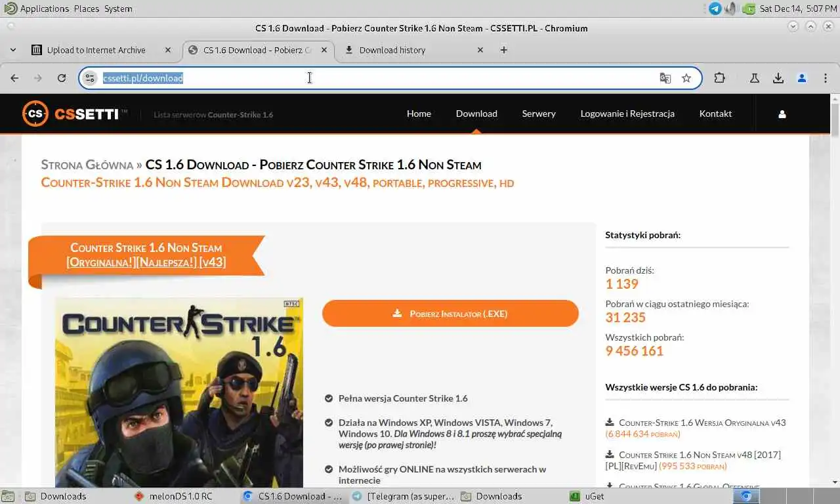Screen dimensions: 840x504
Task: Open the System menu
Action: coord(118,9)
